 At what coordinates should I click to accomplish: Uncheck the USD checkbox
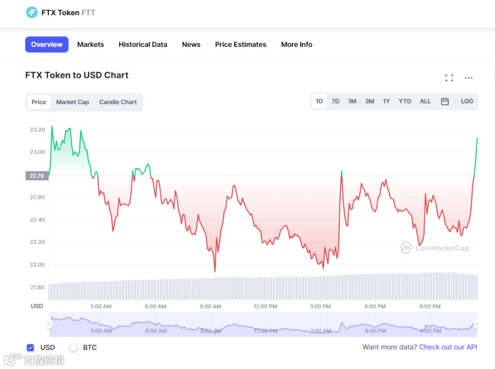pos(30,347)
